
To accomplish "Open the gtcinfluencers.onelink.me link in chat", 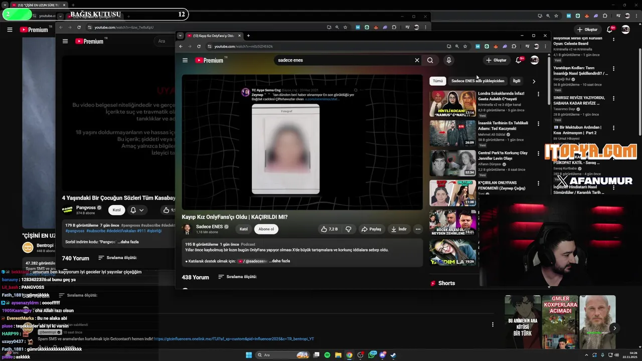I will pyautogui.click(x=234, y=339).
